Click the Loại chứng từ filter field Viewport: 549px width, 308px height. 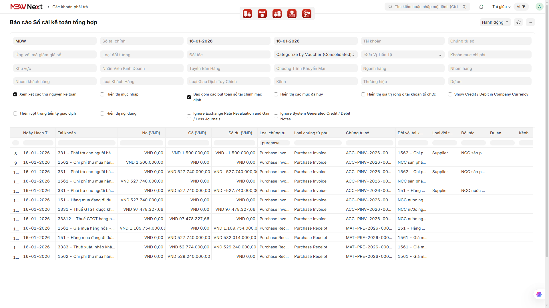tap(275, 143)
